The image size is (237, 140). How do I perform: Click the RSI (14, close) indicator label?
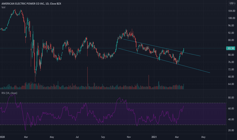point(9,93)
